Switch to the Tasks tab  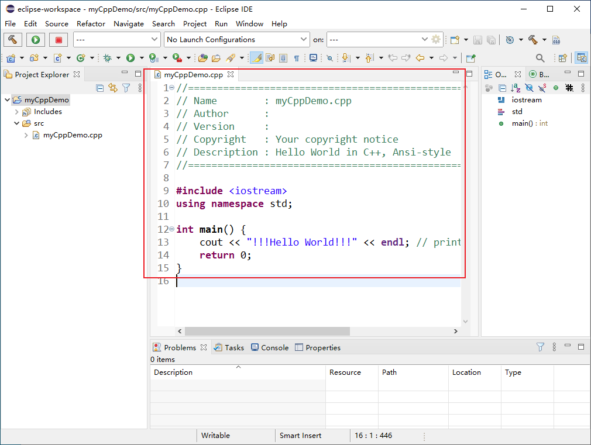click(229, 347)
